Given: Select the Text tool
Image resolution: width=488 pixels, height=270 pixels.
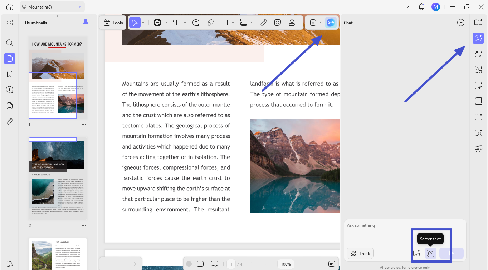Looking at the screenshot, I should pyautogui.click(x=176, y=22).
